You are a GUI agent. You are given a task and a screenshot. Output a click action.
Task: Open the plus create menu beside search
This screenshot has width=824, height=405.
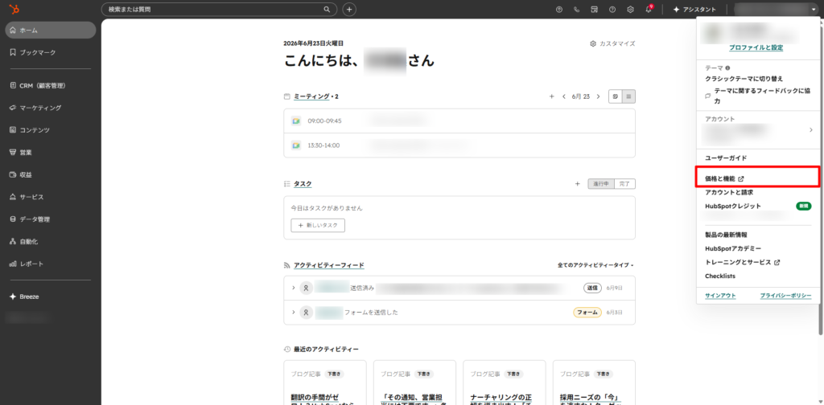point(349,10)
